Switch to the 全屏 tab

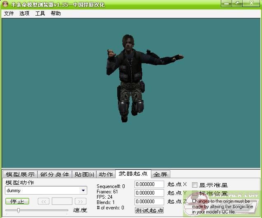pos(160,174)
